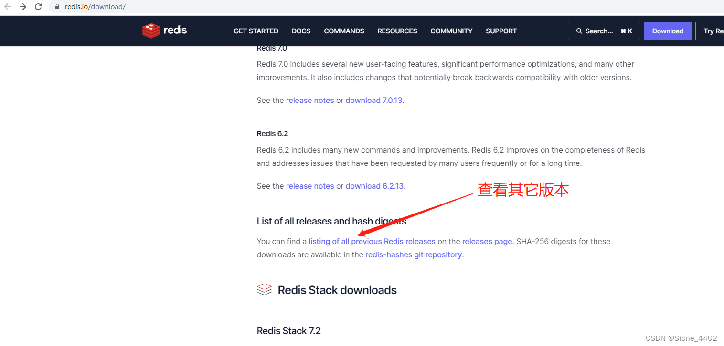Click the Redis logo

pos(165,31)
